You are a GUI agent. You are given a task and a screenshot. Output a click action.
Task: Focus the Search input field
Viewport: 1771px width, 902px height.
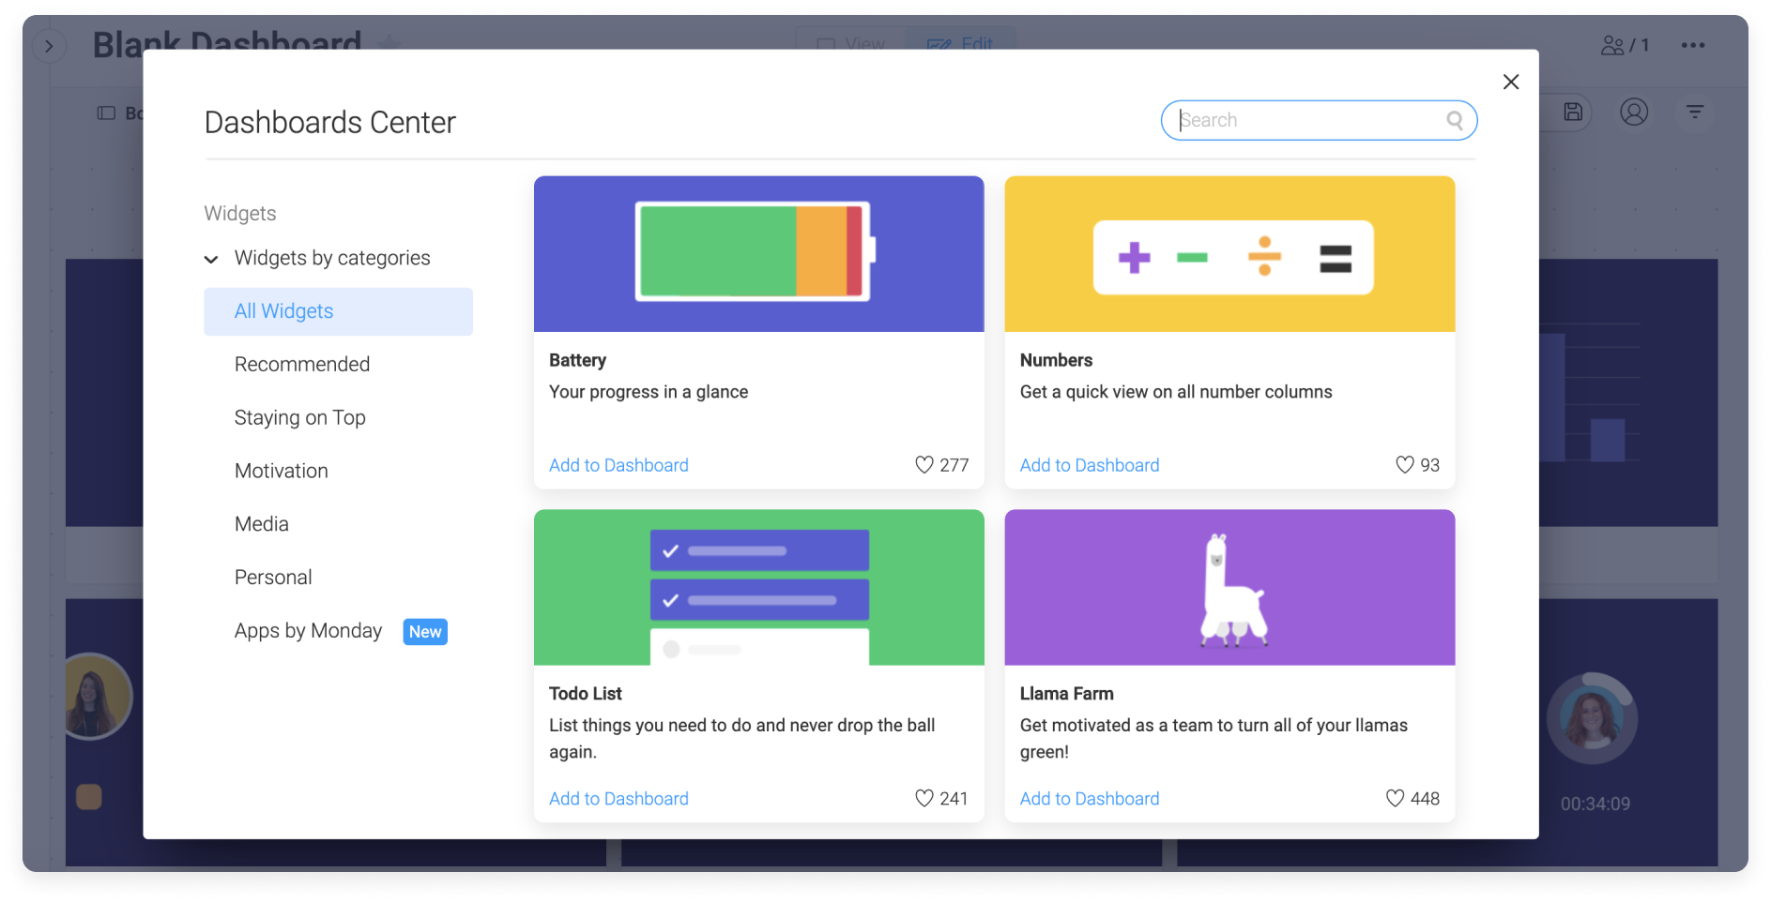[1319, 120]
